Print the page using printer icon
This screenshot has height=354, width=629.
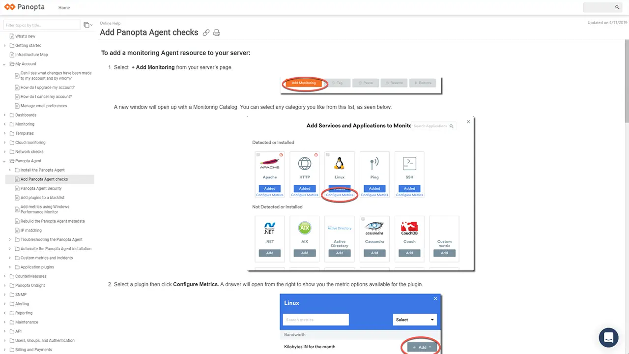(217, 33)
